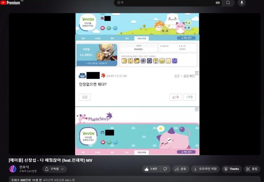The image size is (264, 182).
Task: Click INVEN avatar circle in pink card
Action: click(88, 136)
